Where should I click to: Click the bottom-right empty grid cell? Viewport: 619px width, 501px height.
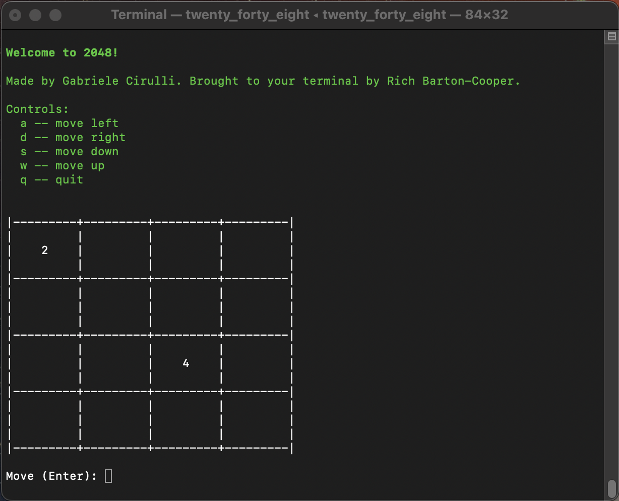click(x=257, y=419)
